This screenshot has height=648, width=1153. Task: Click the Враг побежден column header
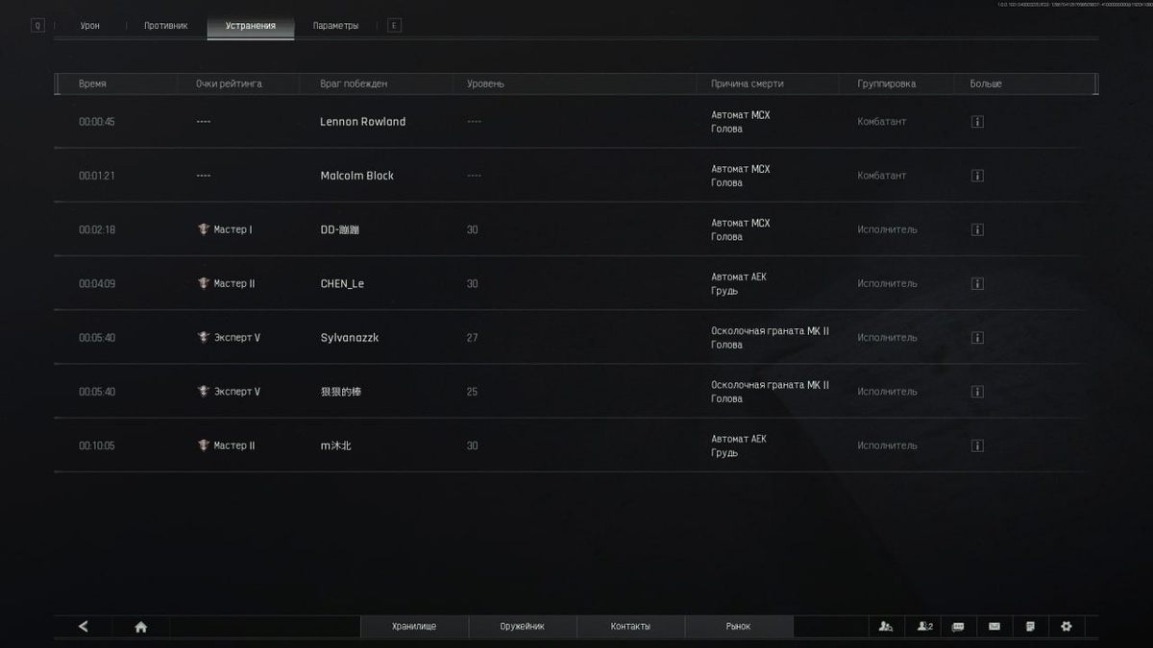tap(354, 84)
